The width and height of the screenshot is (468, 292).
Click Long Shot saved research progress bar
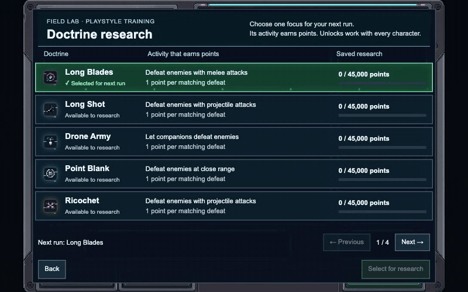[x=383, y=115]
